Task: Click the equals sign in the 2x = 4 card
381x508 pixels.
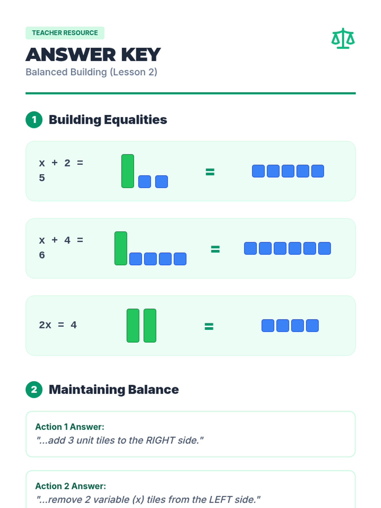Action: pos(209,326)
